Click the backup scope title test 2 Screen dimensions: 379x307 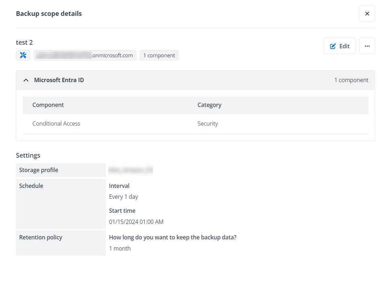pyautogui.click(x=24, y=42)
